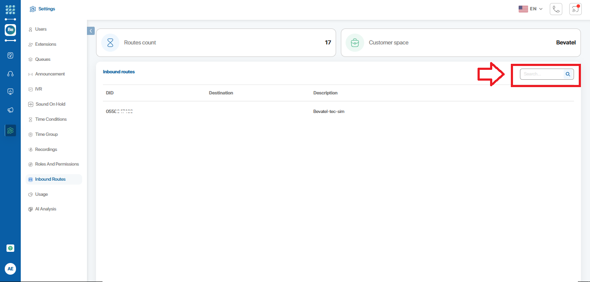This screenshot has width=590, height=282.
Task: Open the Users settings page
Action: pyautogui.click(x=41, y=29)
